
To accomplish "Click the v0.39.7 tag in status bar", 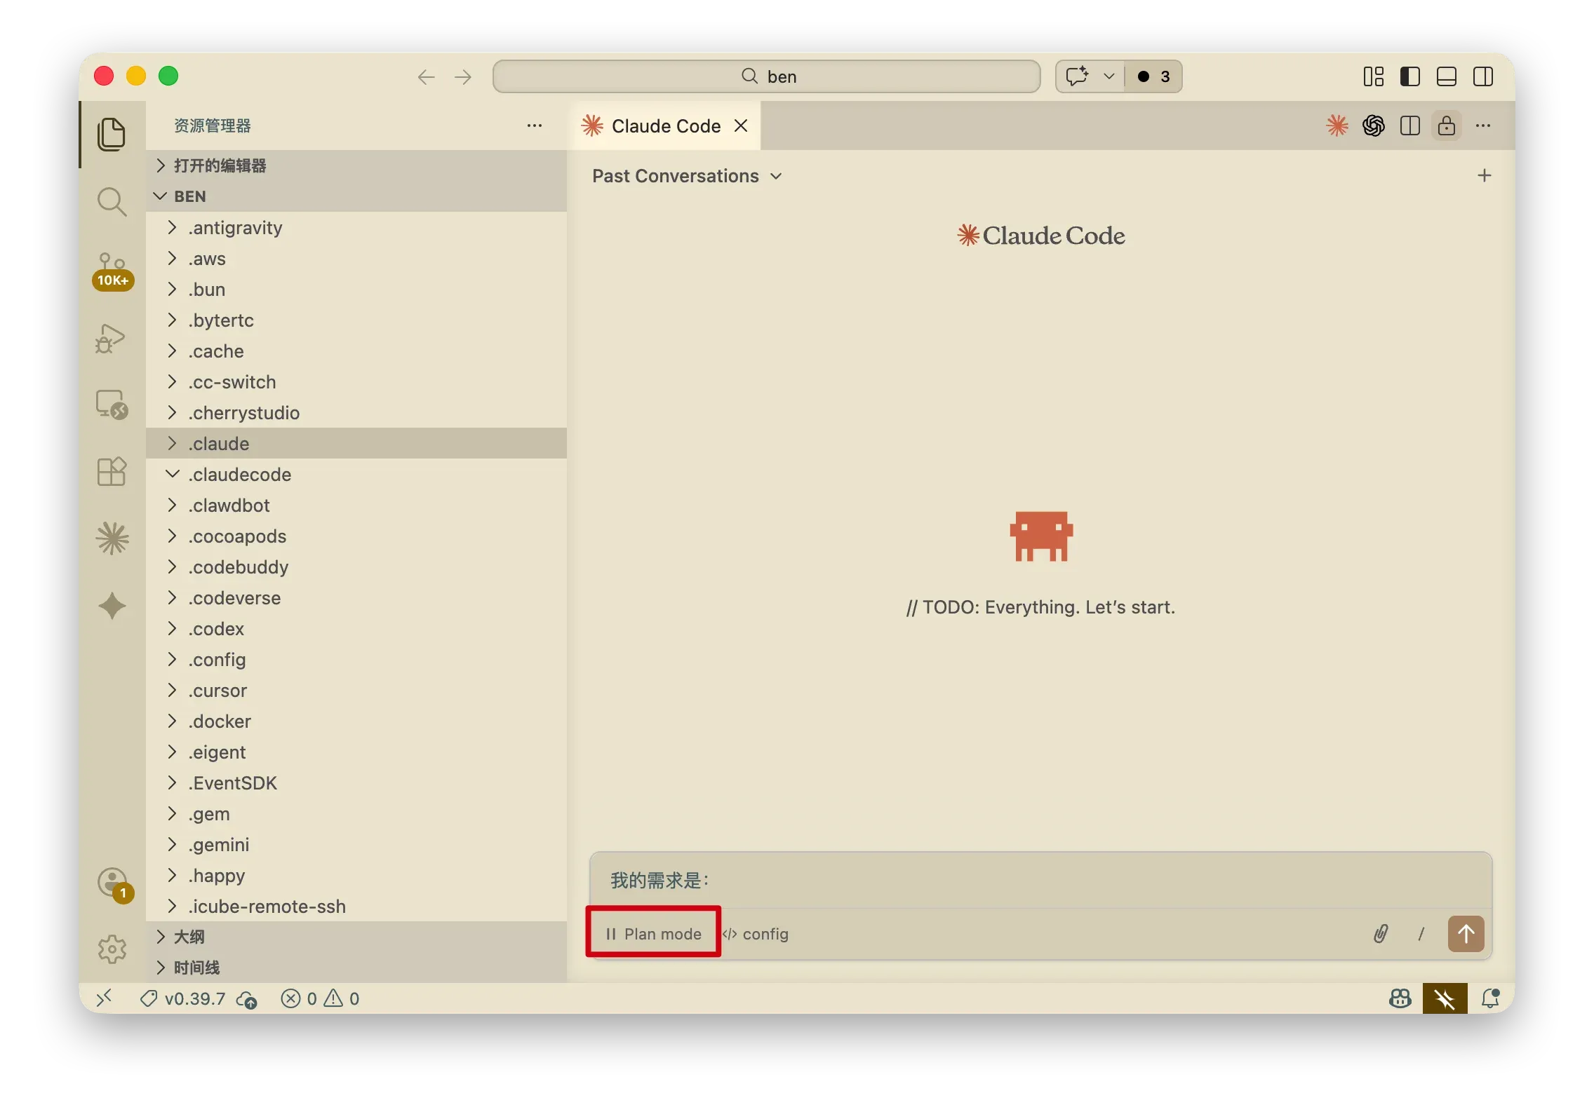I will (183, 998).
